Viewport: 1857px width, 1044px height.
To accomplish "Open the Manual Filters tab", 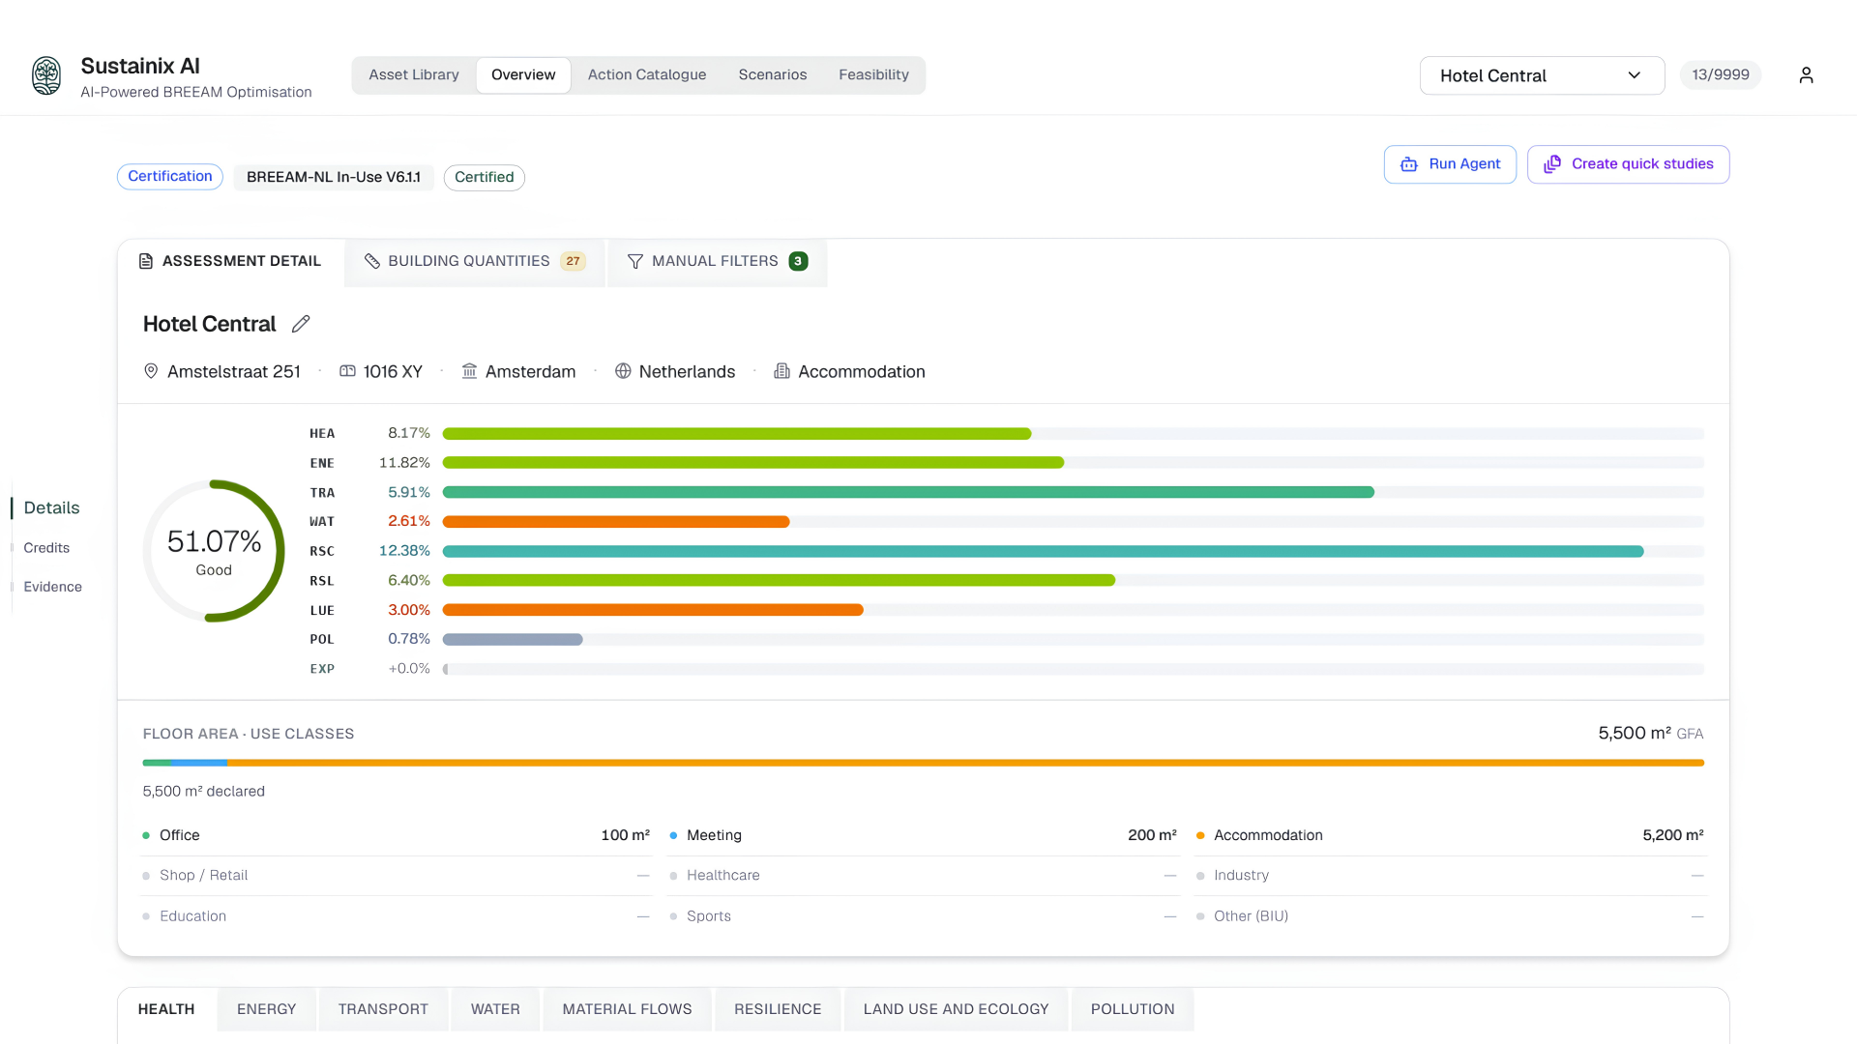I will [x=718, y=262].
